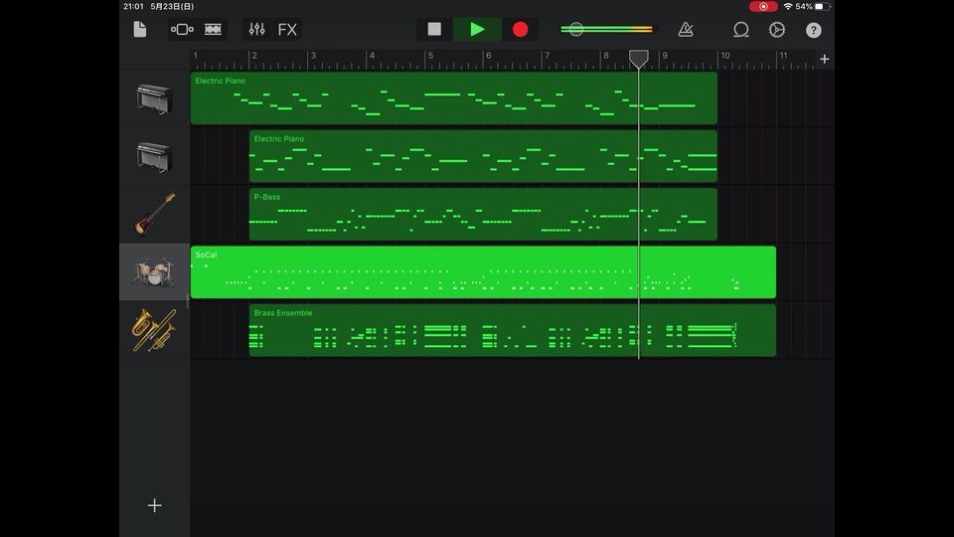This screenshot has width=954, height=537.
Task: Open track controls mixer icon
Action: tap(256, 29)
